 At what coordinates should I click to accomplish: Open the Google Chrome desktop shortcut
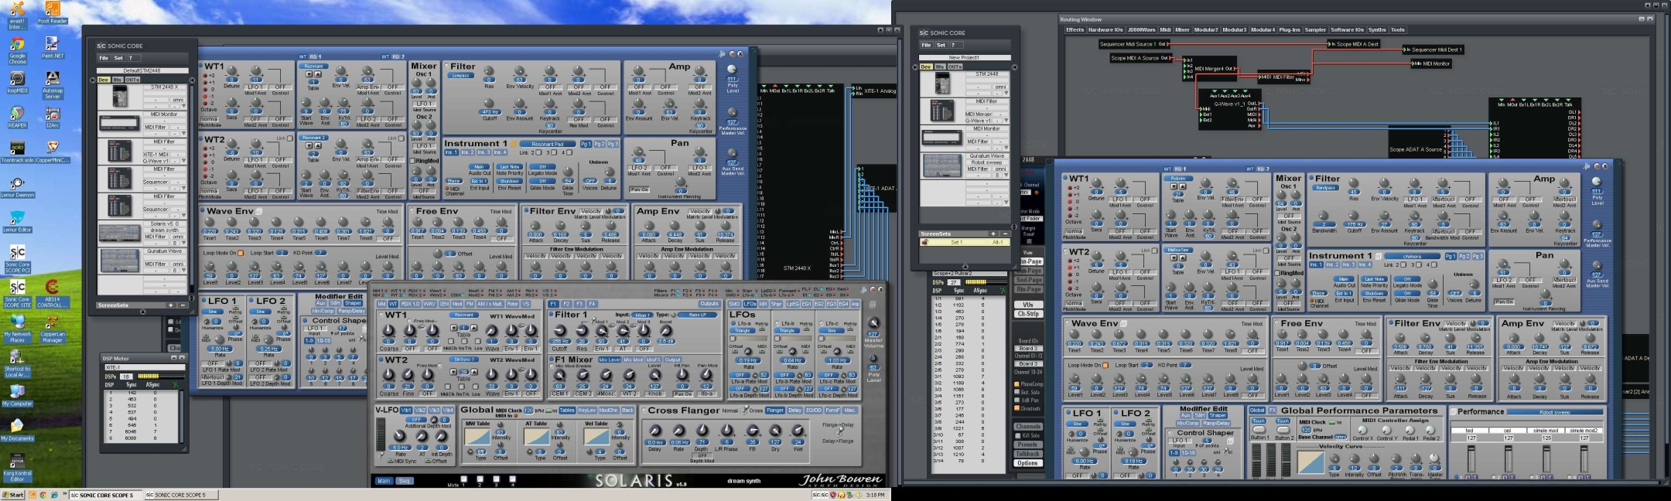click(x=17, y=49)
